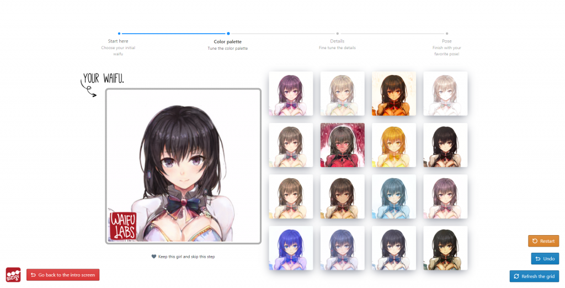Select the 'Color palette' step
Viewport: 565px width, 288px height.
[228, 41]
